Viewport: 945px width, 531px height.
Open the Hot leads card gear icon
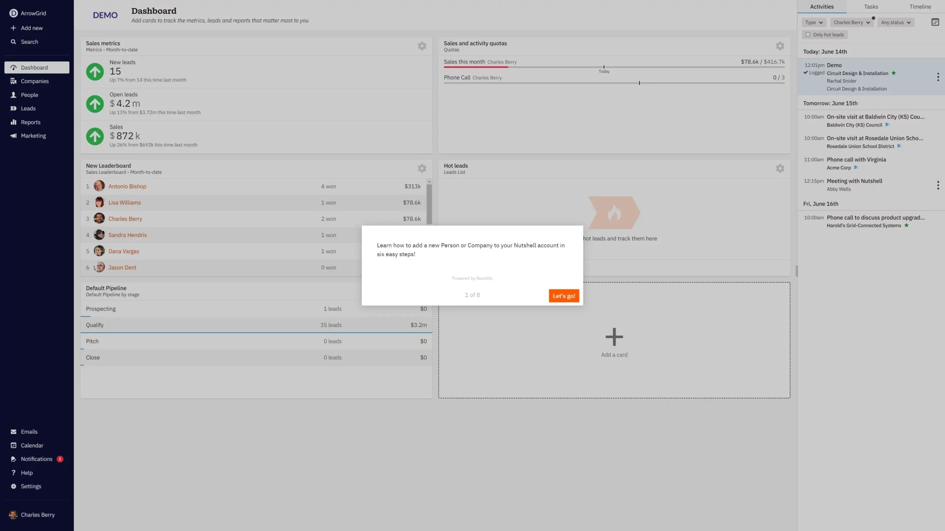click(x=780, y=168)
